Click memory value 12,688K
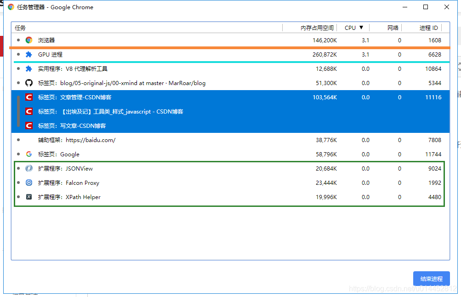 point(326,69)
